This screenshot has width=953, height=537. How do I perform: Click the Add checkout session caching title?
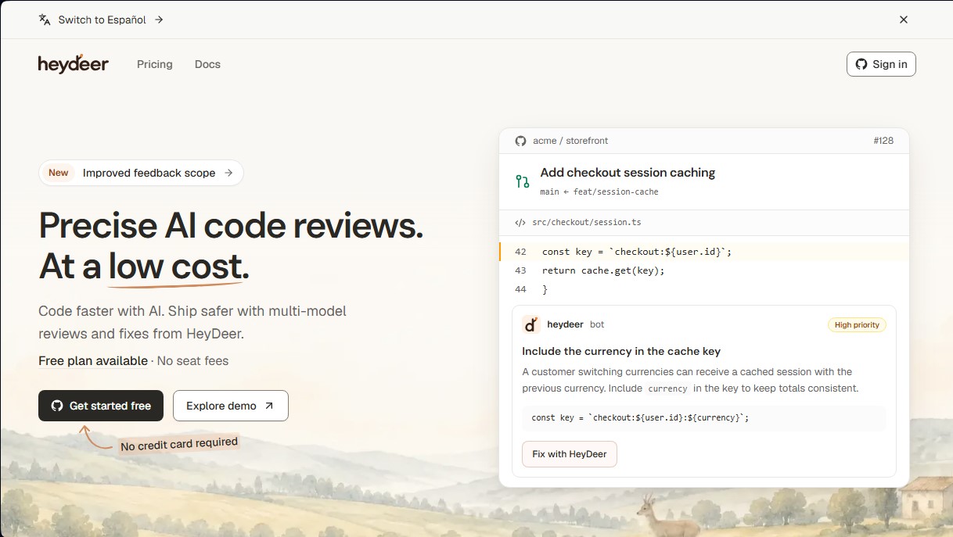(628, 173)
